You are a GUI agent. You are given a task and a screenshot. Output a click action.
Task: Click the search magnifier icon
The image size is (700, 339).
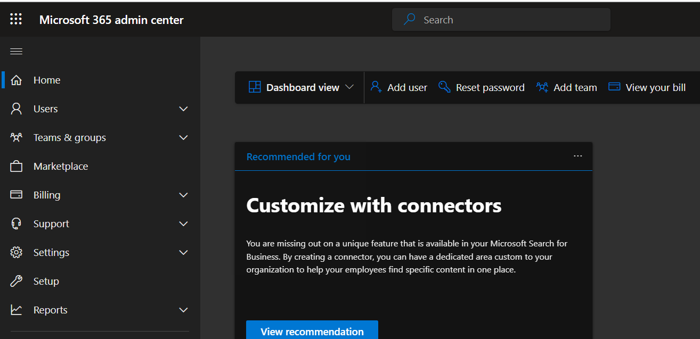click(410, 20)
